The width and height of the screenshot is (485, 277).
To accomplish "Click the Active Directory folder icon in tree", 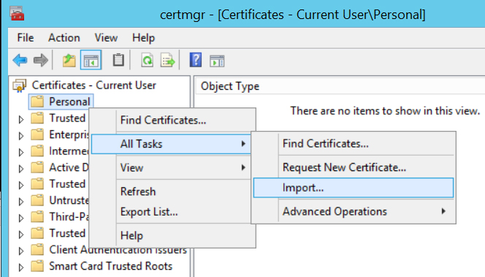I will (37, 167).
